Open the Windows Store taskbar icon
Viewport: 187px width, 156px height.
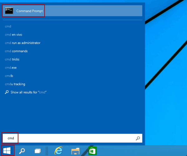click(x=93, y=151)
